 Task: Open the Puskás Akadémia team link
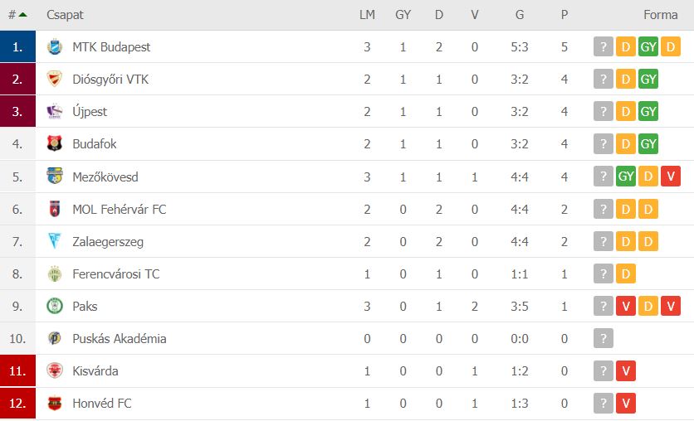[120, 338]
